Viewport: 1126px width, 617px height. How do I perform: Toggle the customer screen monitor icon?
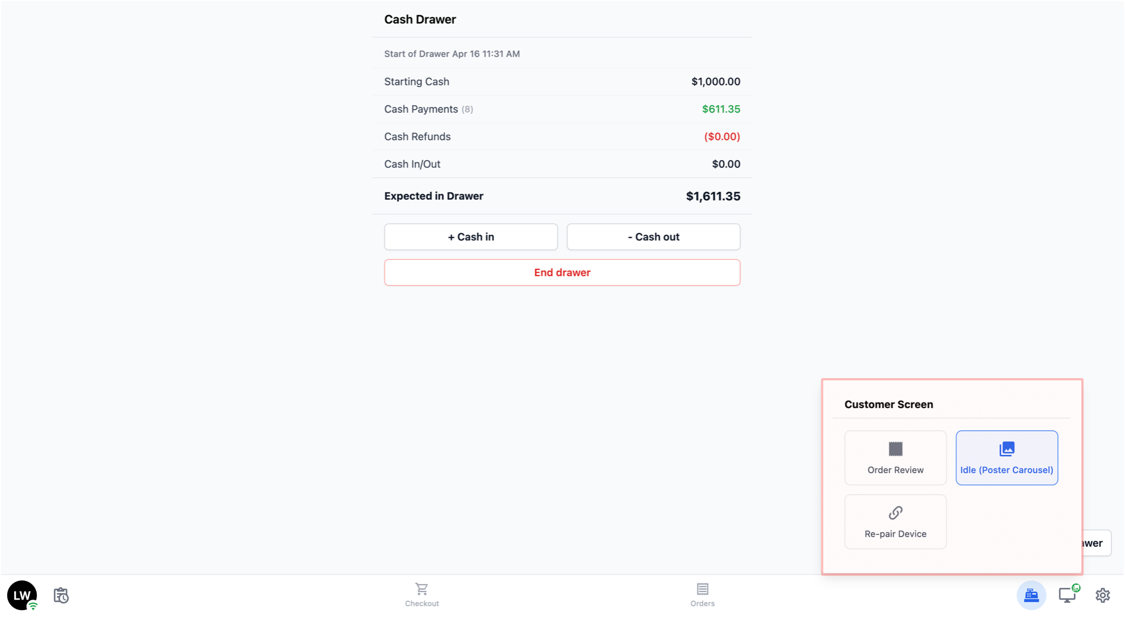click(x=1067, y=595)
